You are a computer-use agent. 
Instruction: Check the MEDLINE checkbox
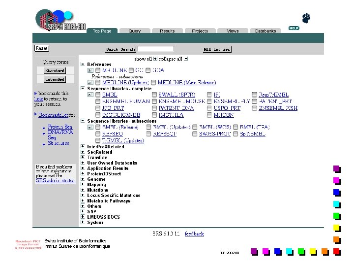click(x=98, y=70)
